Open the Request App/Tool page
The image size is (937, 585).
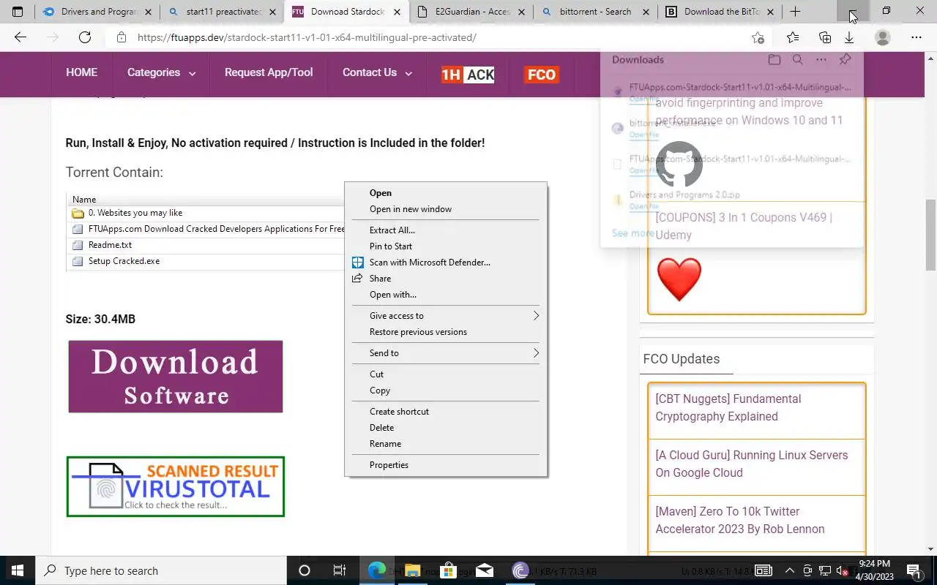(269, 72)
